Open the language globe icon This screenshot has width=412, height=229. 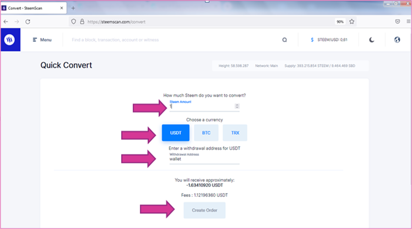click(x=397, y=40)
